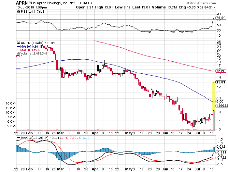Image resolution: width=228 pixels, height=172 pixels.
Task: Select the red MA(200) line swatch in legend
Action: click(18, 50)
